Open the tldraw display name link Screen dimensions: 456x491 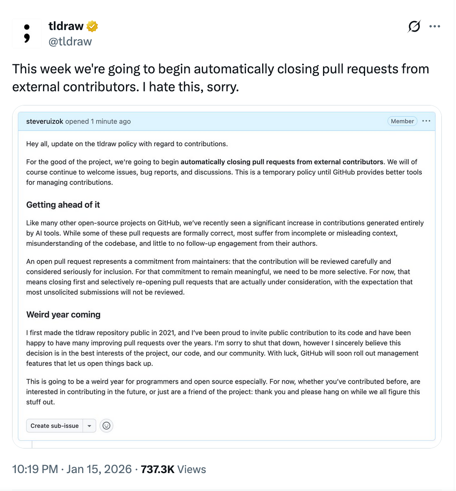pyautogui.click(x=66, y=26)
